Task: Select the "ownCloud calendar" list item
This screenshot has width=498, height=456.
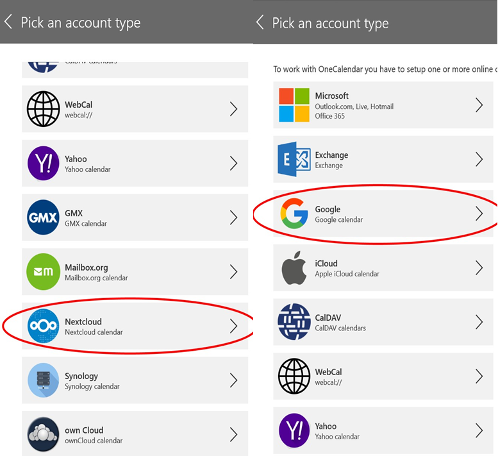Action: (94, 441)
